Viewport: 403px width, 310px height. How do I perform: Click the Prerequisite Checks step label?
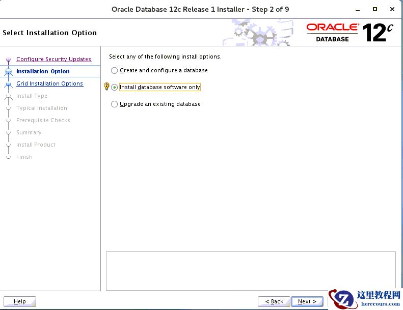[x=43, y=120]
